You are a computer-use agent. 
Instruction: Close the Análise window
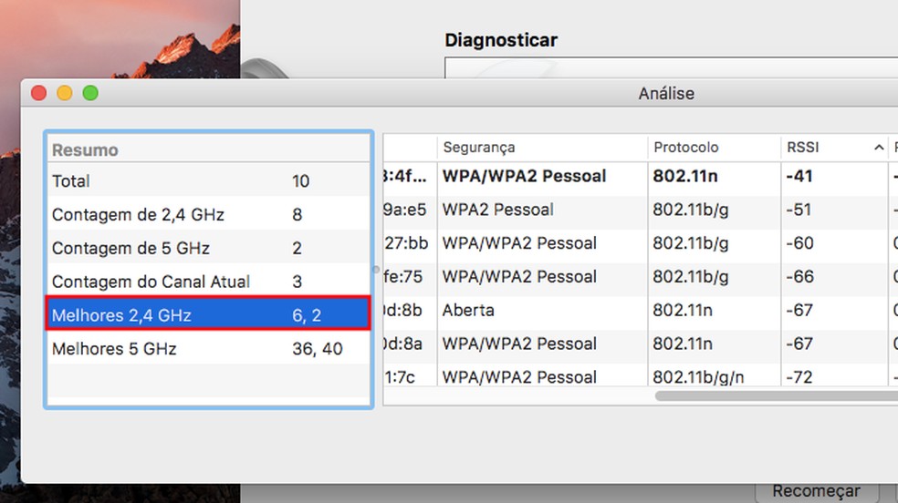coord(38,93)
